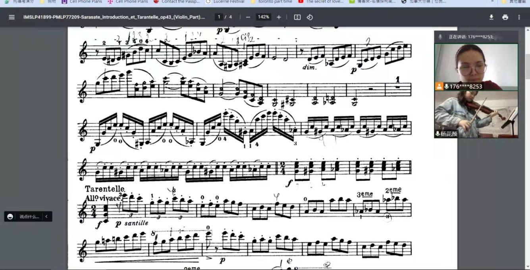Click the chat message input field
Screen dimensions: 530x270
[x=29, y=216]
